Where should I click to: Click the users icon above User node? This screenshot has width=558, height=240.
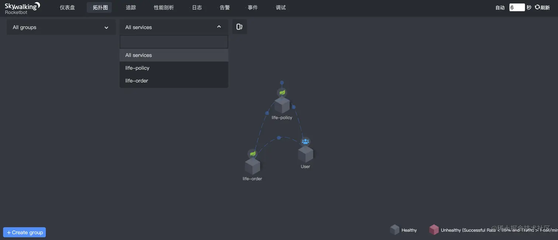pos(305,141)
